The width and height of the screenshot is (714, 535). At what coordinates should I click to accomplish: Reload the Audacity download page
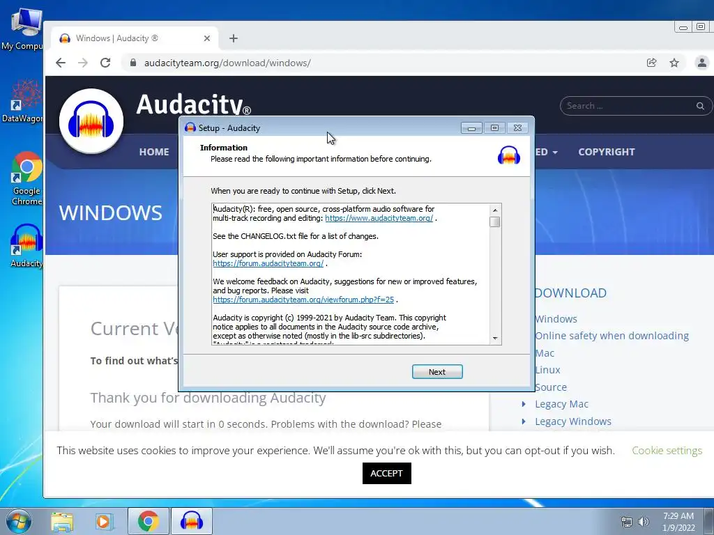pos(106,63)
